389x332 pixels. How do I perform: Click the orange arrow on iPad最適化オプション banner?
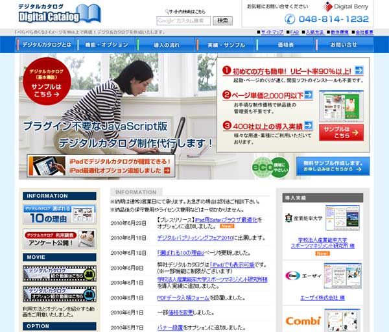167,171
